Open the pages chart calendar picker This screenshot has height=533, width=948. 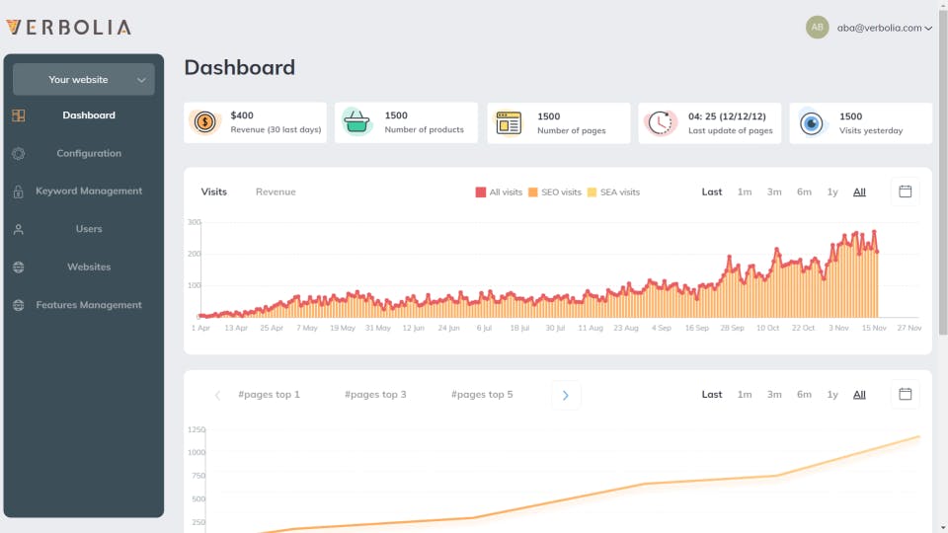click(x=905, y=394)
